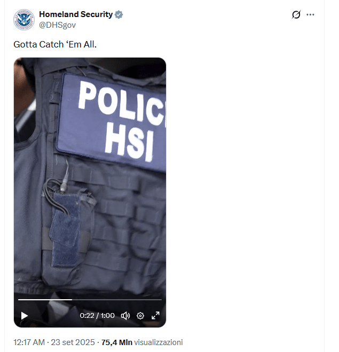Click the 75,4 Mln visualizzazioni count
Image resolution: width=339 pixels, height=352 pixels.
pyautogui.click(x=142, y=342)
